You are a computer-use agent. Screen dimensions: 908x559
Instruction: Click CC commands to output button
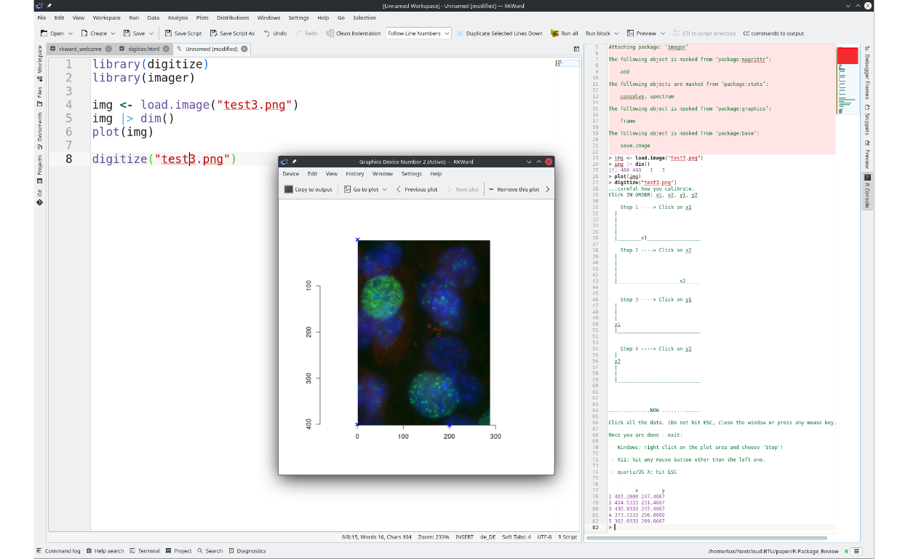click(x=773, y=33)
